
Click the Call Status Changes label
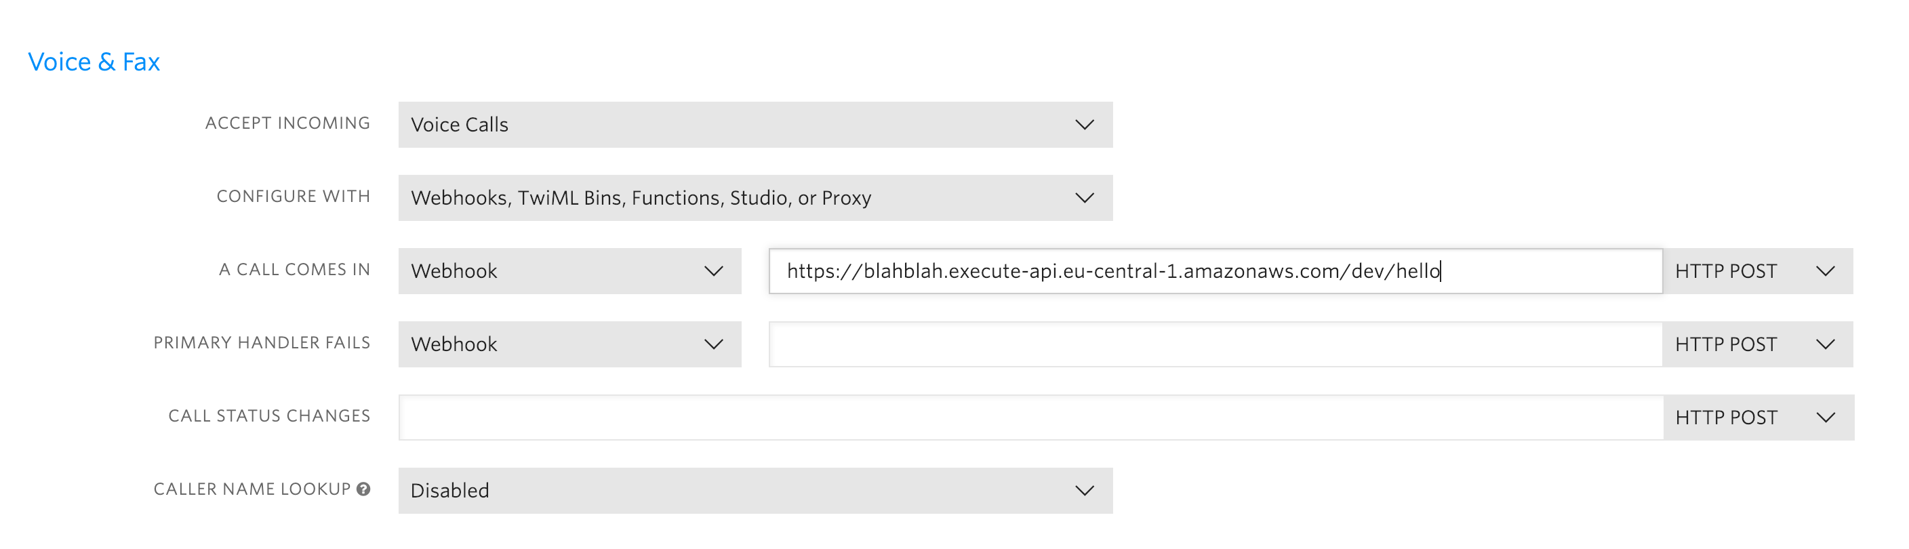[x=269, y=415]
